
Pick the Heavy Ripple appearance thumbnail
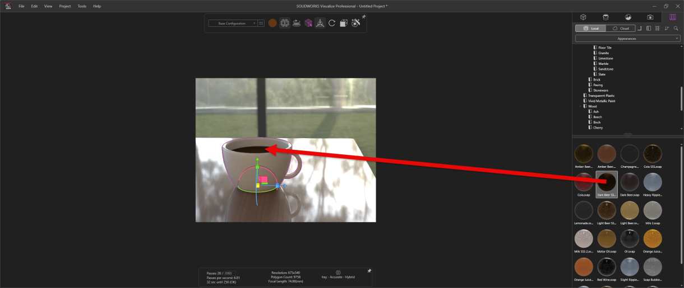click(653, 181)
